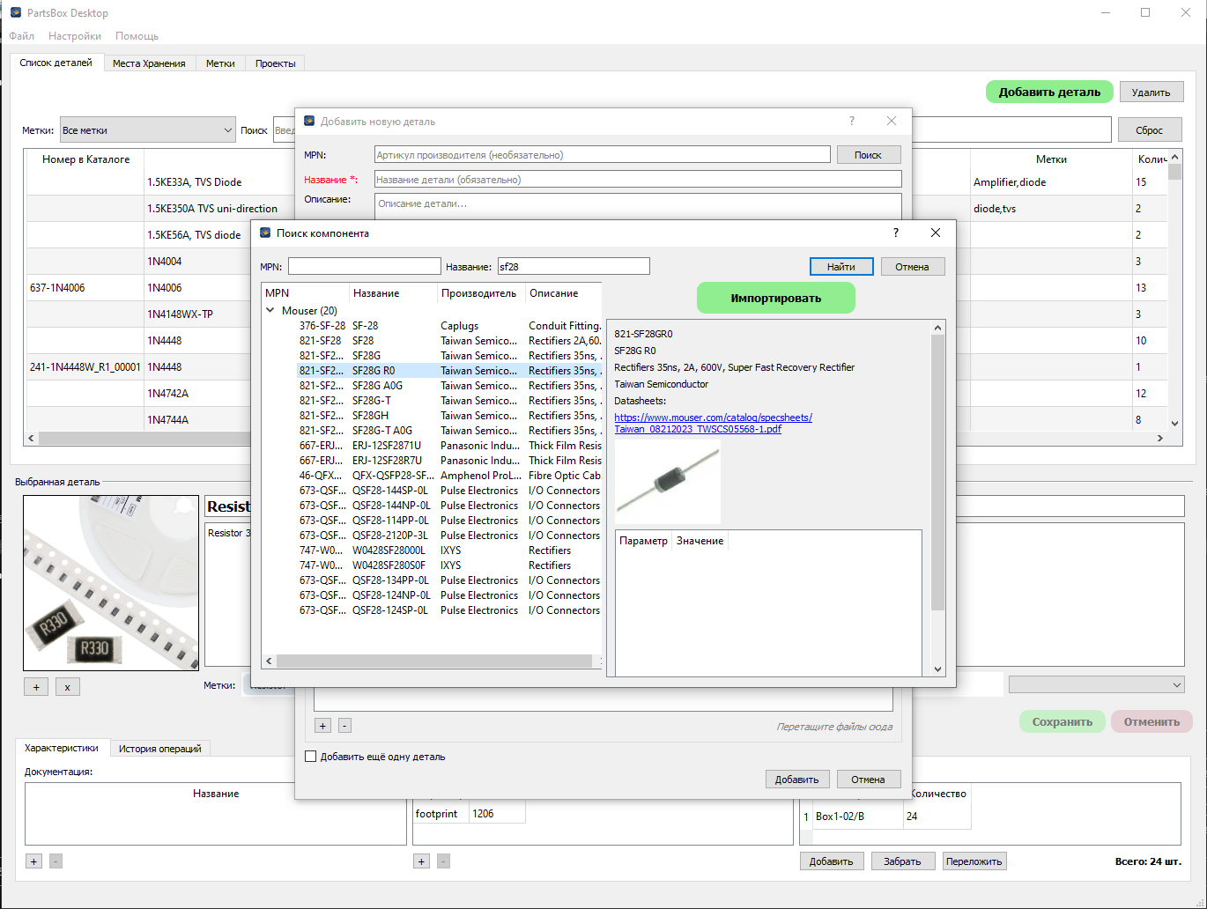The height and width of the screenshot is (909, 1207).
Task: Click the diode product thumbnail
Action: [668, 484]
